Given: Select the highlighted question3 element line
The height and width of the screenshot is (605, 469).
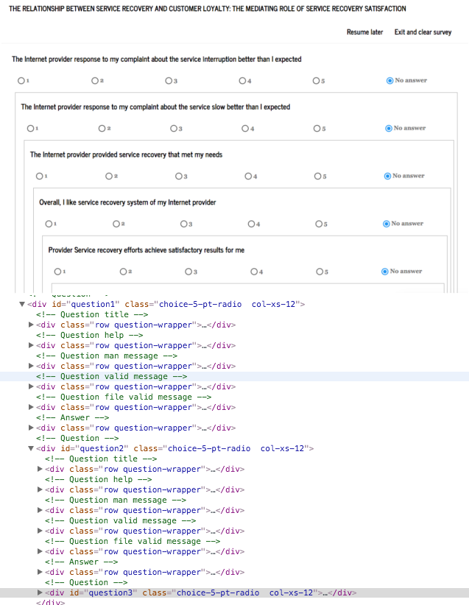Looking at the screenshot, I should (199, 592).
